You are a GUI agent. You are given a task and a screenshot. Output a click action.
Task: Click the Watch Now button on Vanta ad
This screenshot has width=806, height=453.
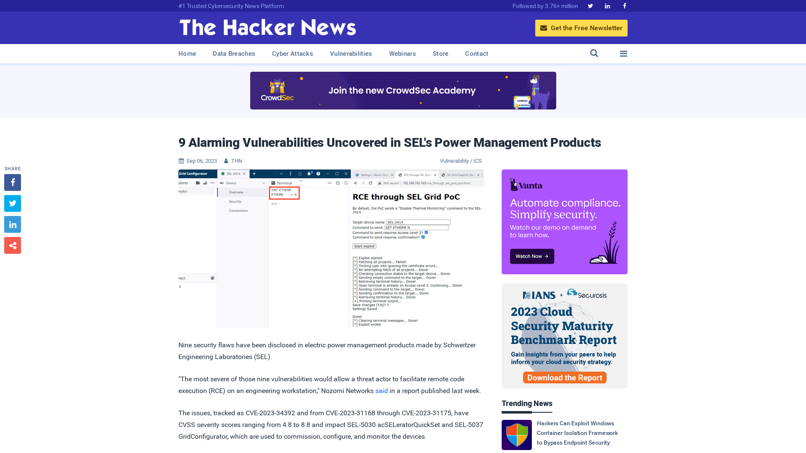[532, 256]
